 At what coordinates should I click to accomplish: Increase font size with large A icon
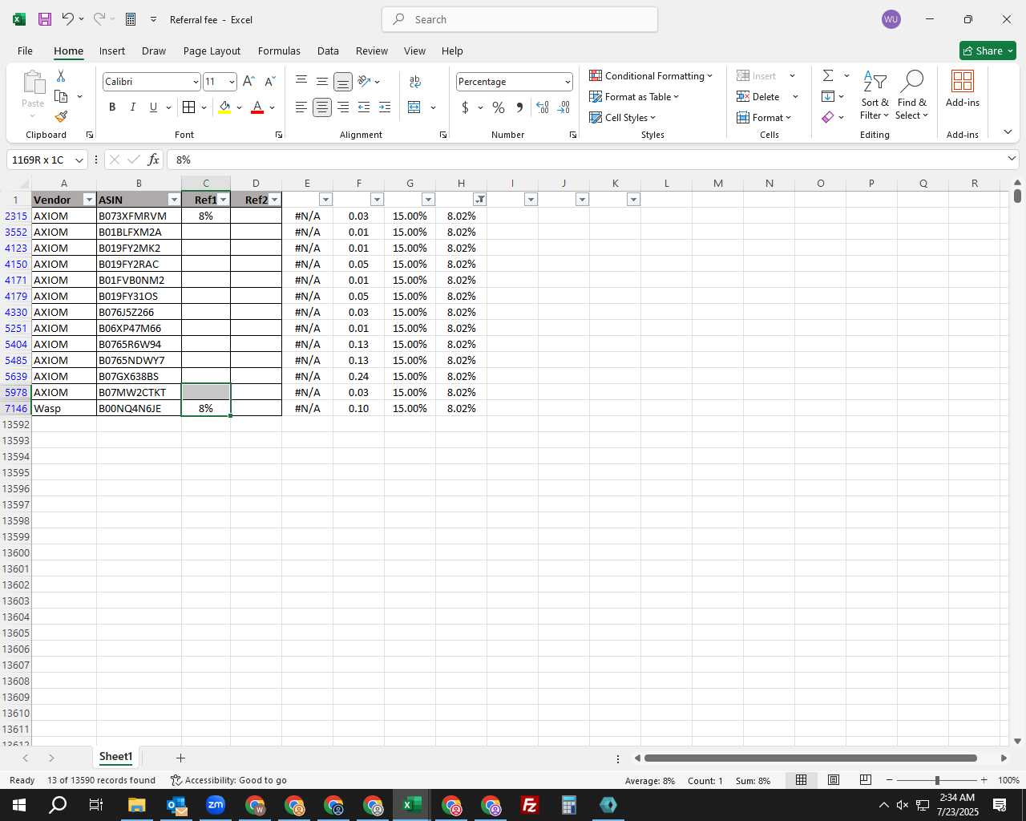pyautogui.click(x=248, y=81)
